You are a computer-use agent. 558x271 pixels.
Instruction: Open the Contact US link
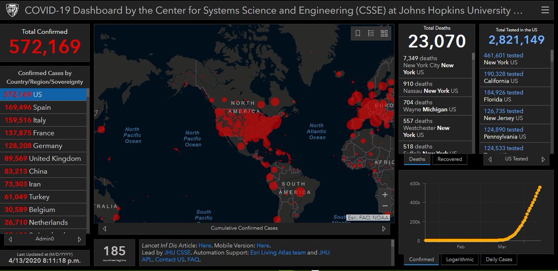(170, 259)
